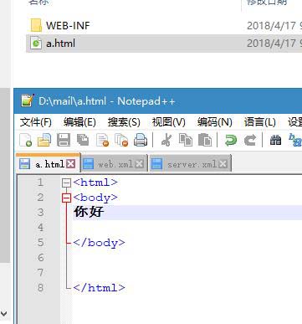Click line number 4 in the margin
This screenshot has height=324, width=302.
[x=40, y=228]
